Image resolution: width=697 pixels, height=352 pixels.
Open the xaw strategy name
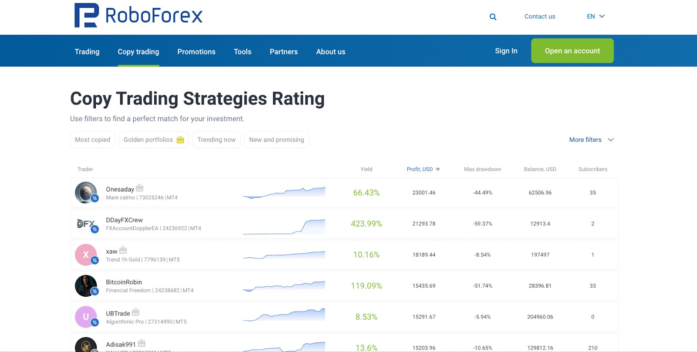pyautogui.click(x=112, y=251)
